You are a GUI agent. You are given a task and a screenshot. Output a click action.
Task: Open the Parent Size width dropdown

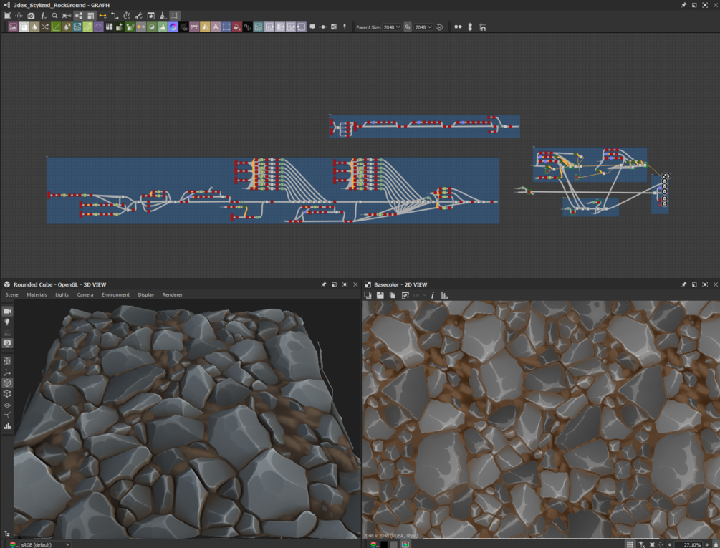(392, 27)
